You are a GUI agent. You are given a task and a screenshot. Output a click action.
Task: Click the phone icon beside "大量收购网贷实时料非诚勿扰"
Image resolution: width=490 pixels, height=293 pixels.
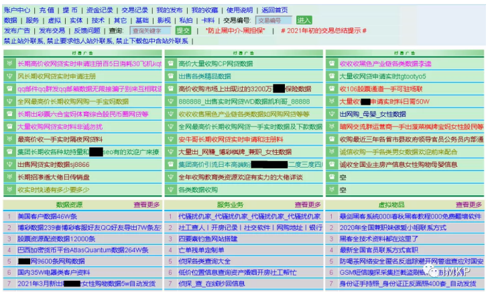[9, 127]
